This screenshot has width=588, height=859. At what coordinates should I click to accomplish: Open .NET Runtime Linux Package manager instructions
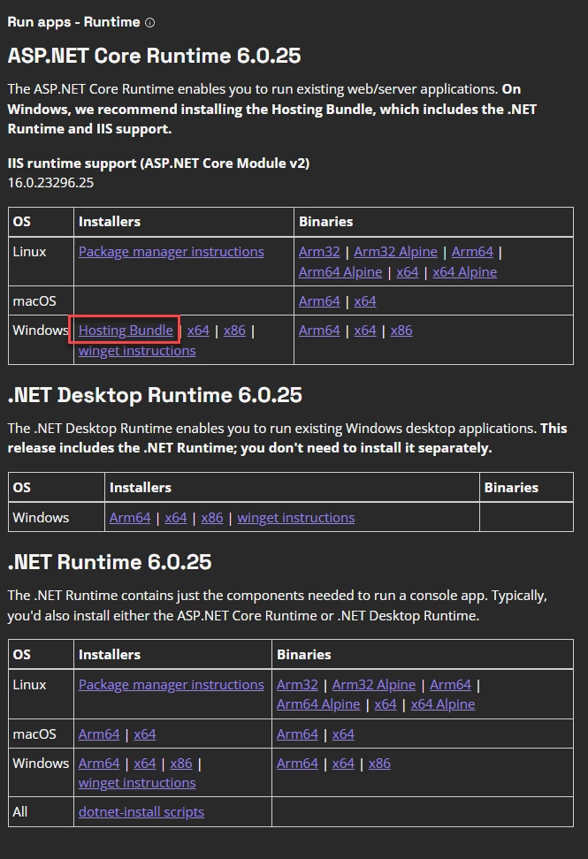(171, 685)
